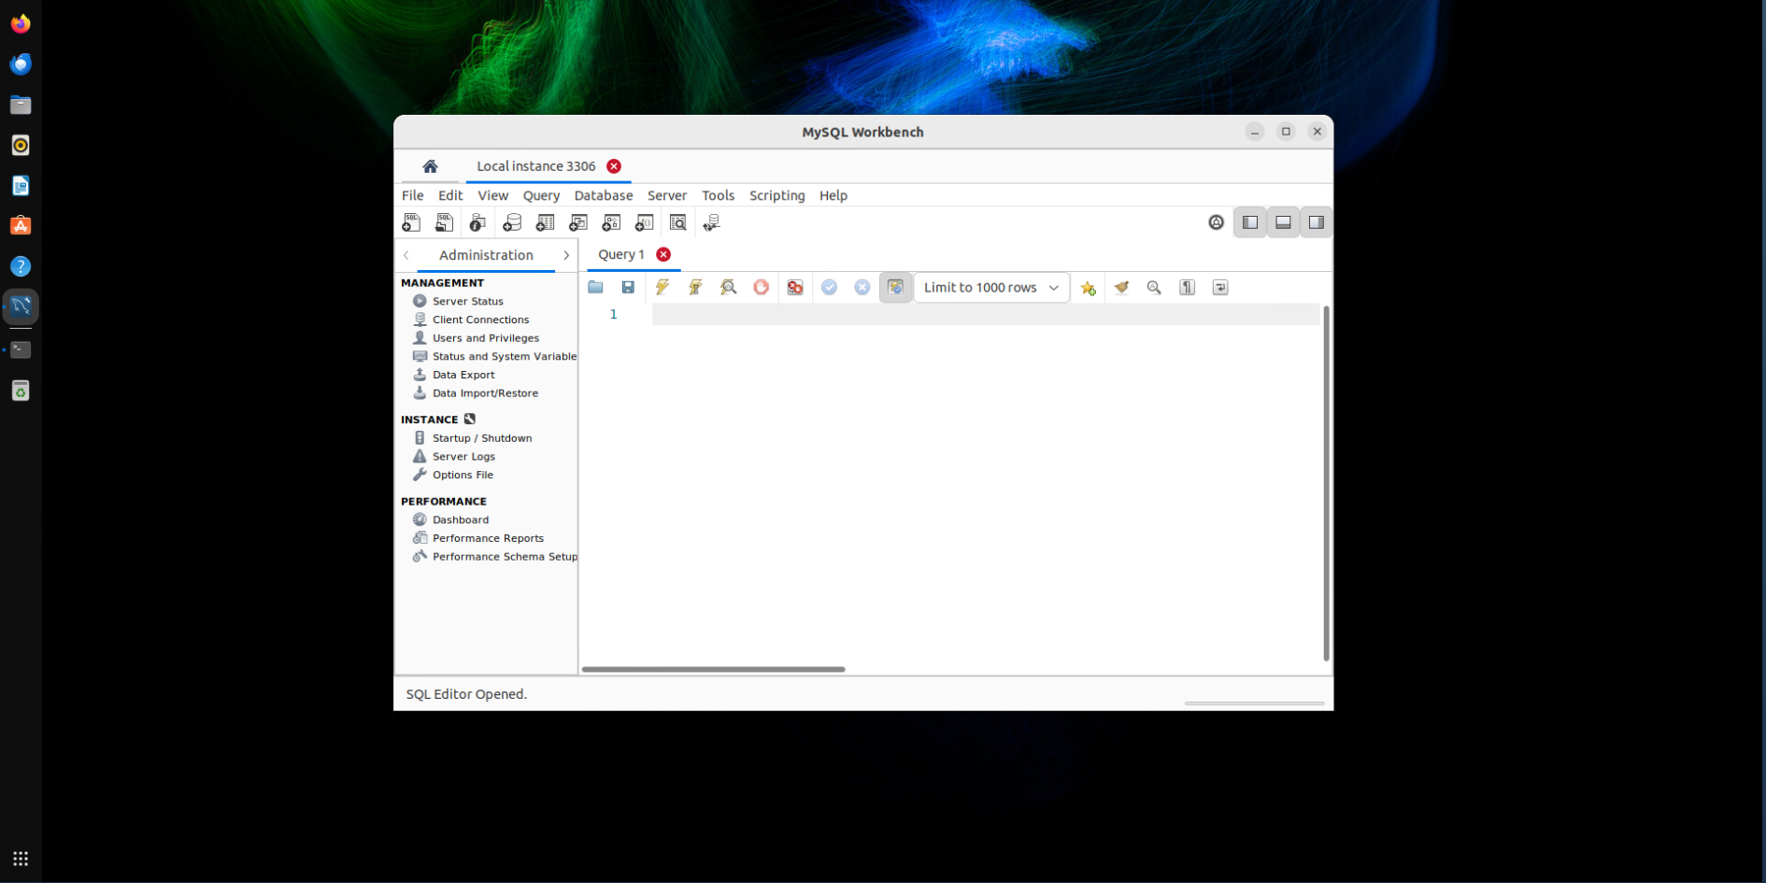Beautify query broom icon
Image resolution: width=1766 pixels, height=883 pixels.
(x=1121, y=287)
